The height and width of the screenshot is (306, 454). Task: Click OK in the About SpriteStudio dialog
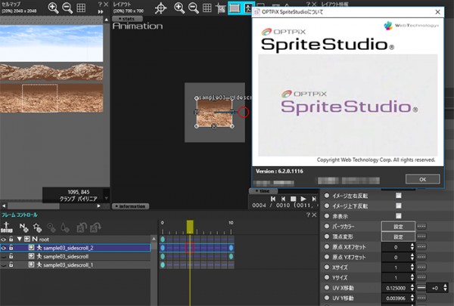(422, 179)
